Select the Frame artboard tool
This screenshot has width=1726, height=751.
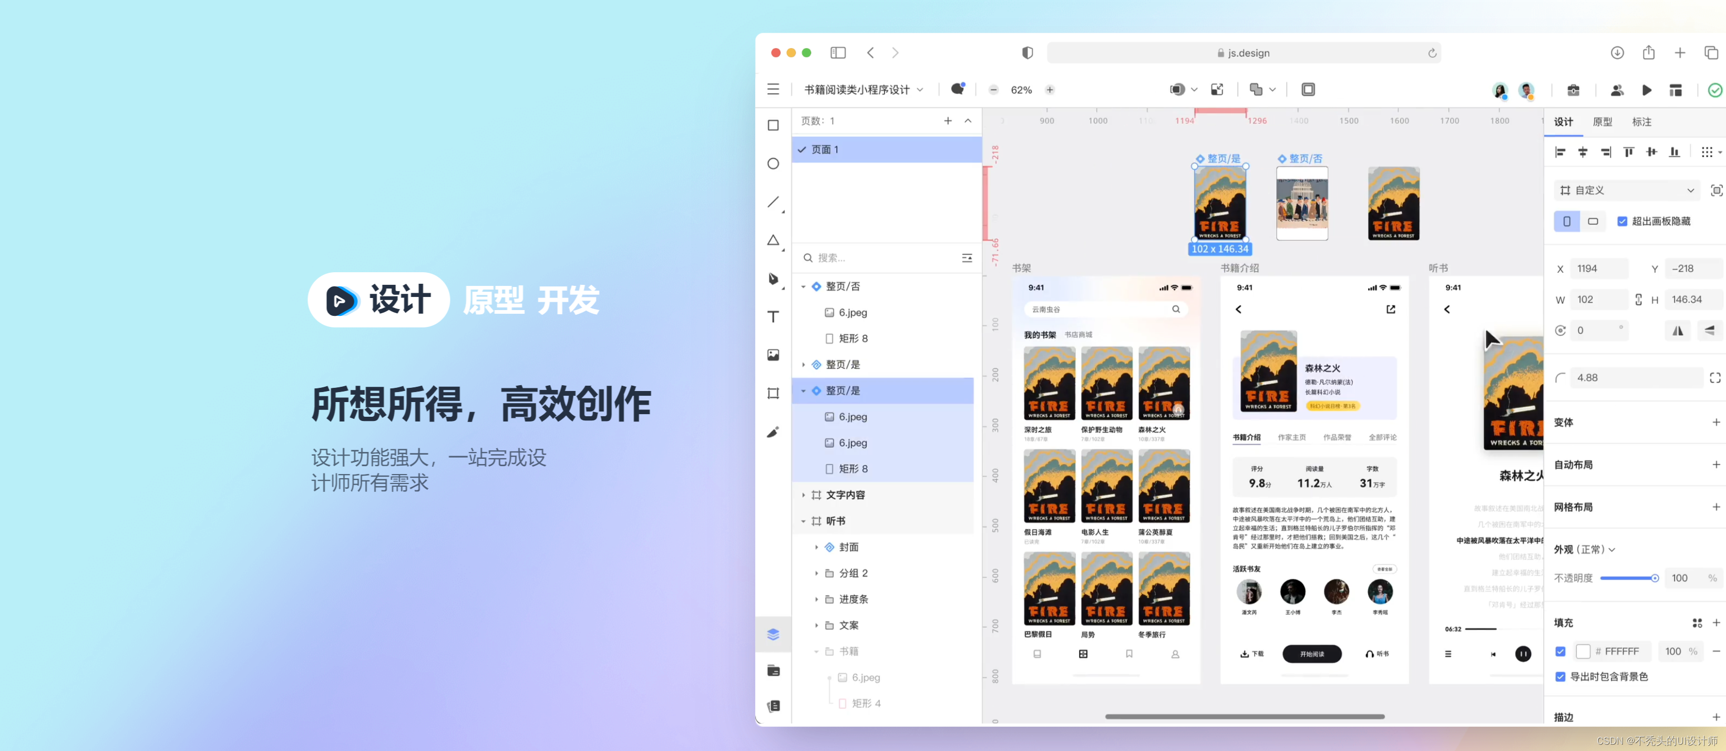click(x=773, y=393)
